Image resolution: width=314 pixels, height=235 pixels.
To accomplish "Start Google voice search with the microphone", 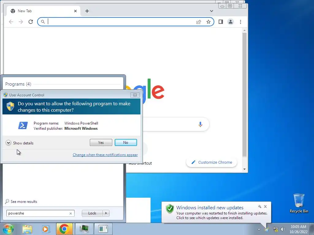I will (200, 124).
